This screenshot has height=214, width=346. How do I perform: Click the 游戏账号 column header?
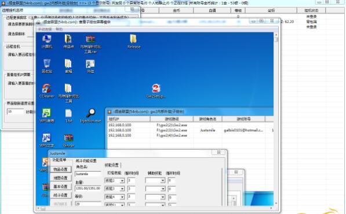pos(243,119)
